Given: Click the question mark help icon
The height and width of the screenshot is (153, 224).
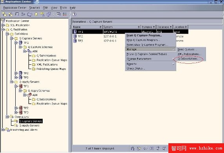Looking at the screenshot, I should [74, 14].
